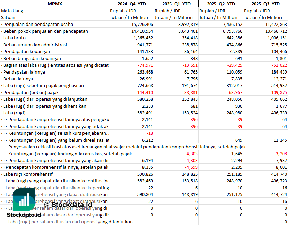Select the Beban pokok penjualan dan pendapatan label
This screenshot has height=225, width=288.
click(46, 31)
